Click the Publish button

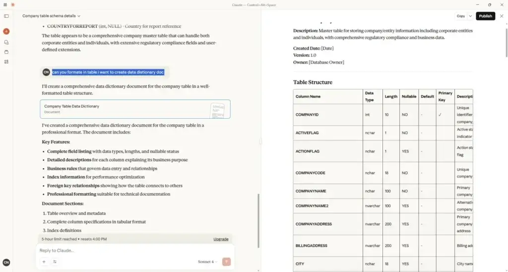pos(485,16)
